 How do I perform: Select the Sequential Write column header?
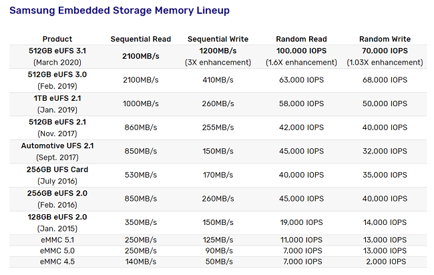click(x=218, y=39)
